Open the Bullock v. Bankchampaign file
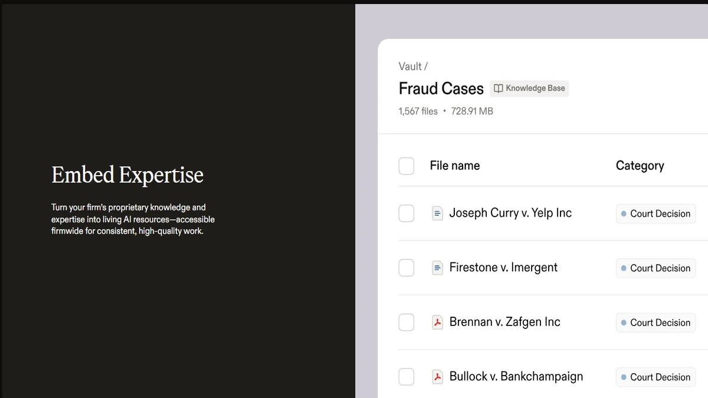This screenshot has height=398, width=708. 516,376
